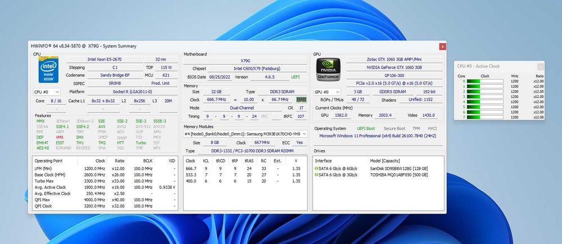Image resolution: width=562 pixels, height=244 pixels.
Task: Click the green UEFI Boot label
Action: click(x=366, y=129)
